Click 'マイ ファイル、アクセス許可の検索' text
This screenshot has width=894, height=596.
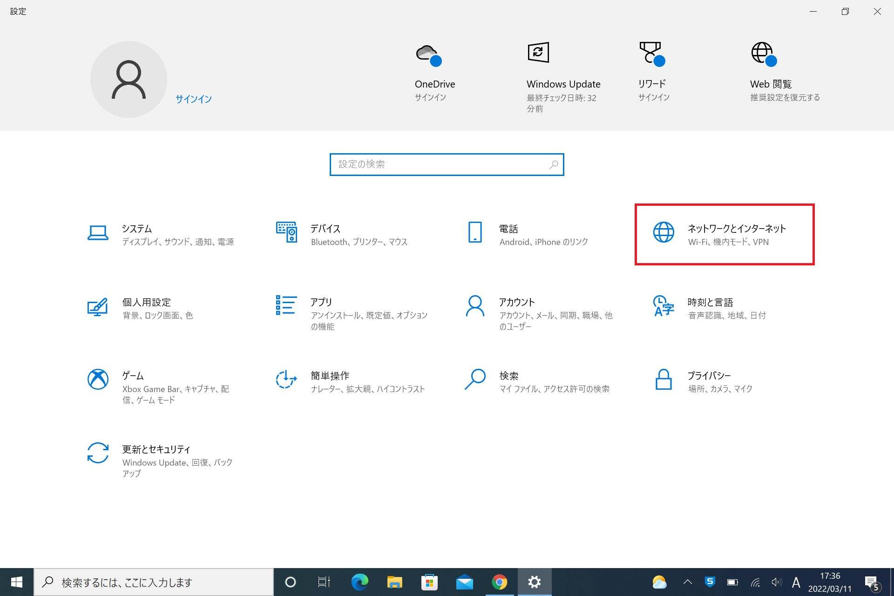(555, 389)
